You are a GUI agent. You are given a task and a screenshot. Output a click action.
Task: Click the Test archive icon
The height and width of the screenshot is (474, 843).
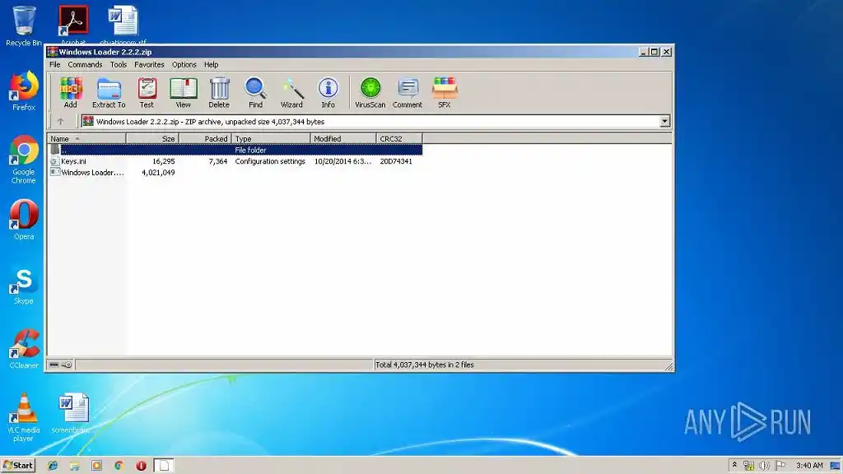pos(147,91)
